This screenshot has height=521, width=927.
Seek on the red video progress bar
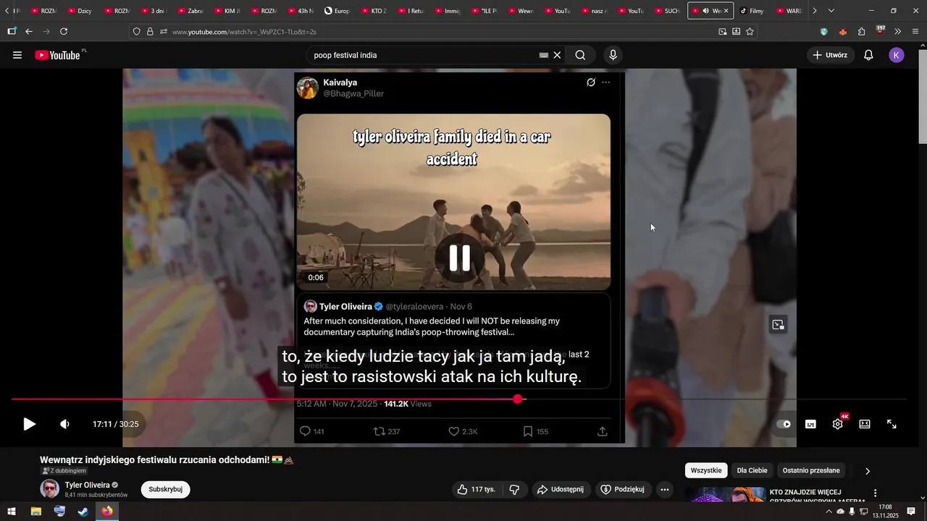[x=459, y=399]
